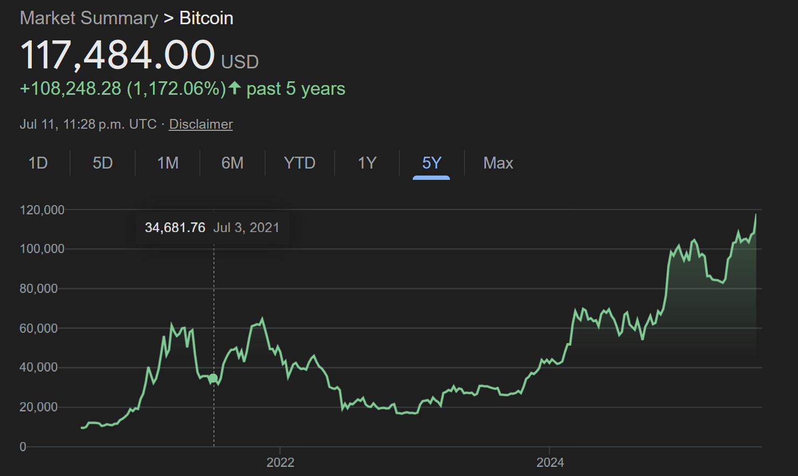This screenshot has width=798, height=476.
Task: Click the 0 y-axis label
Action: coord(23,446)
